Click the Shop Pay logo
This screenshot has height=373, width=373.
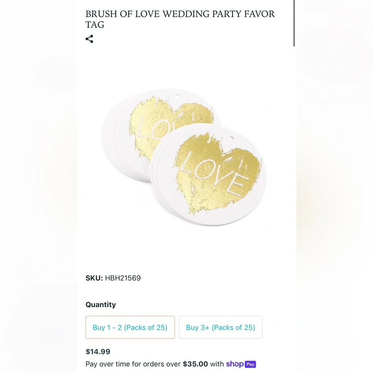(x=241, y=364)
